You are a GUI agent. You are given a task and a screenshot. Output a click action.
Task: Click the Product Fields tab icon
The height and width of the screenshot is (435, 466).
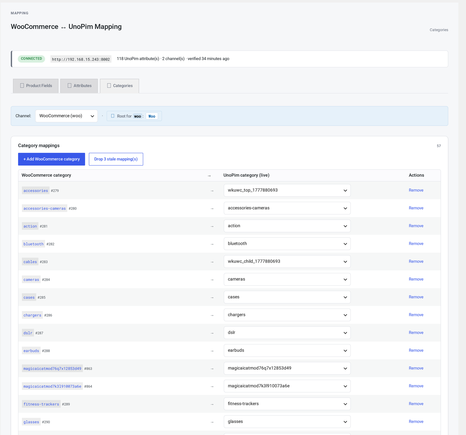[22, 85]
